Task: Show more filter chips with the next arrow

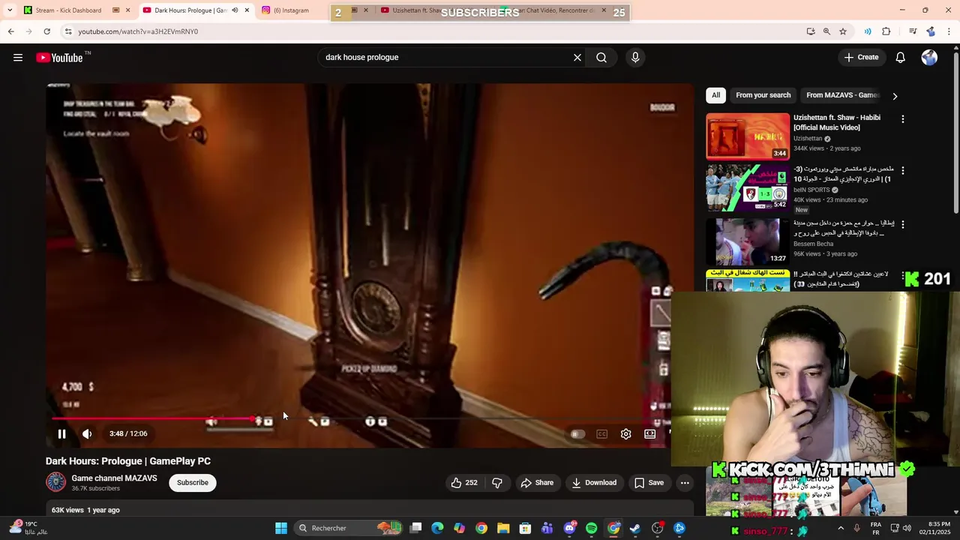Action: pos(895,96)
